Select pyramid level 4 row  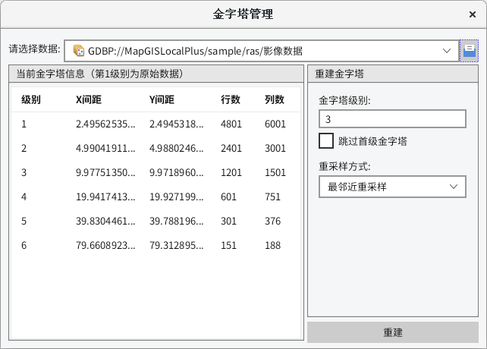click(x=156, y=197)
